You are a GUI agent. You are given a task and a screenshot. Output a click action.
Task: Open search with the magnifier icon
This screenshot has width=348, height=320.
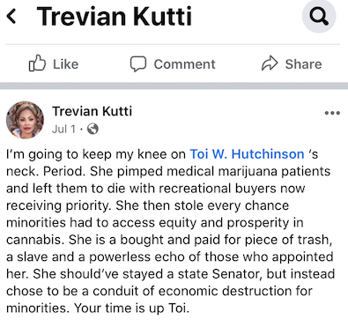pyautogui.click(x=319, y=16)
